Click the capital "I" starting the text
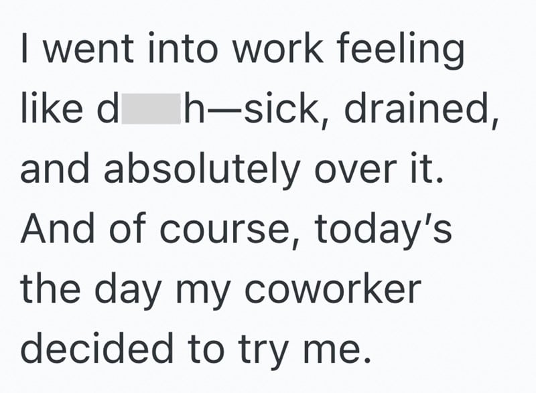 (x=24, y=48)
